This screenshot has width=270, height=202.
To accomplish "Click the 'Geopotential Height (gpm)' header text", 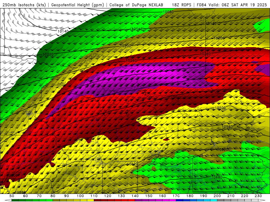I will pos(78,5).
